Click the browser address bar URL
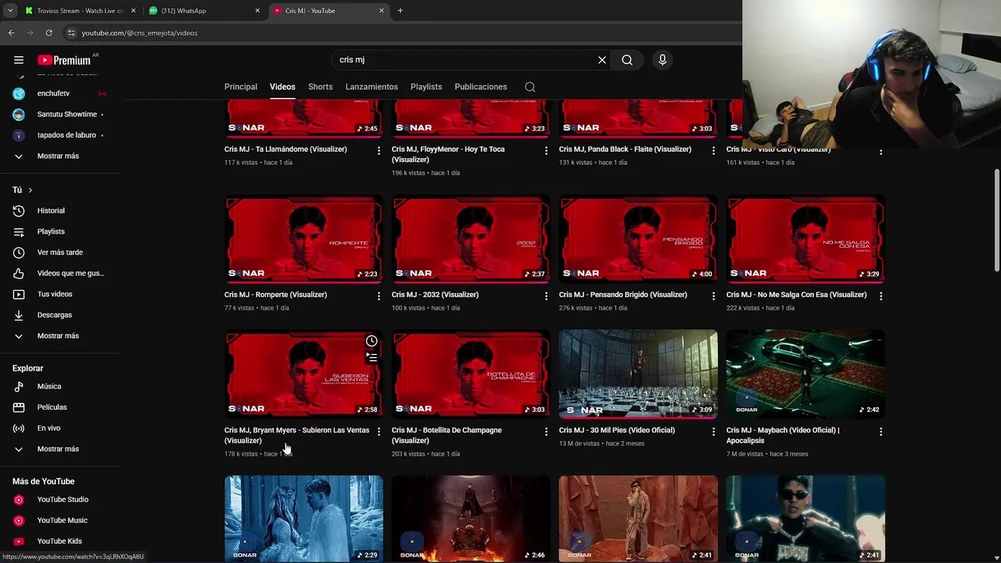 [x=139, y=33]
